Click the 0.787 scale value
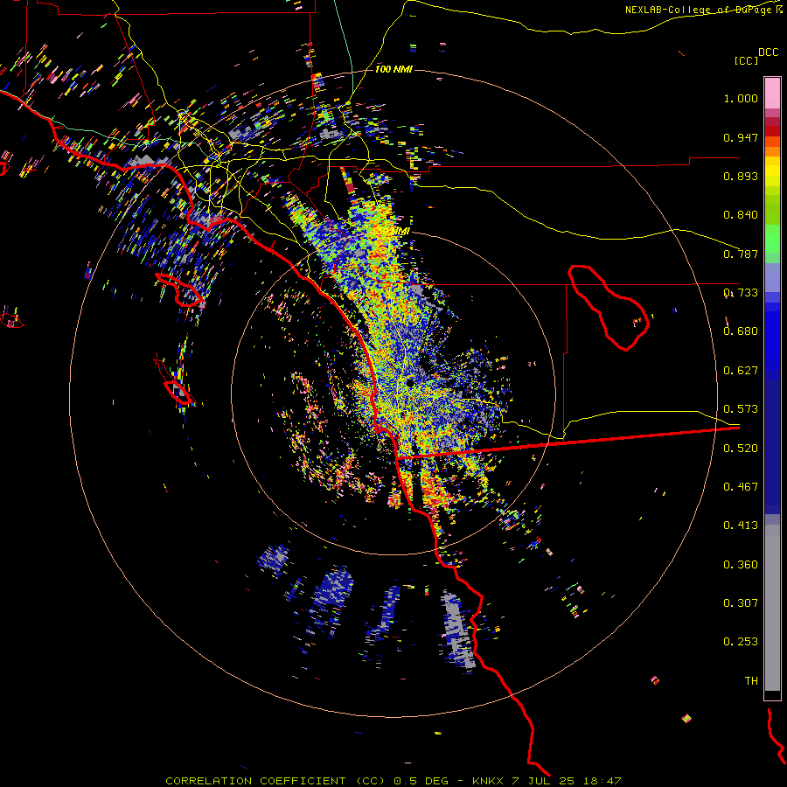Viewport: 787px width, 787px height. (x=741, y=254)
